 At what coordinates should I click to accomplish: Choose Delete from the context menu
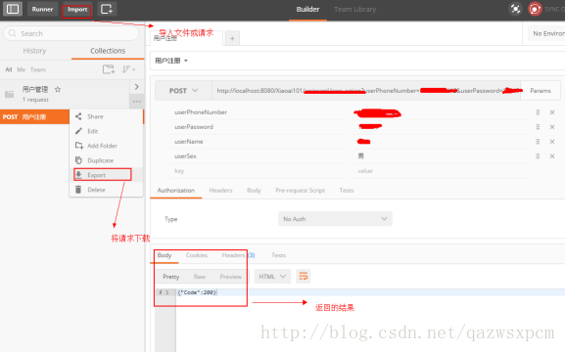[107, 190]
